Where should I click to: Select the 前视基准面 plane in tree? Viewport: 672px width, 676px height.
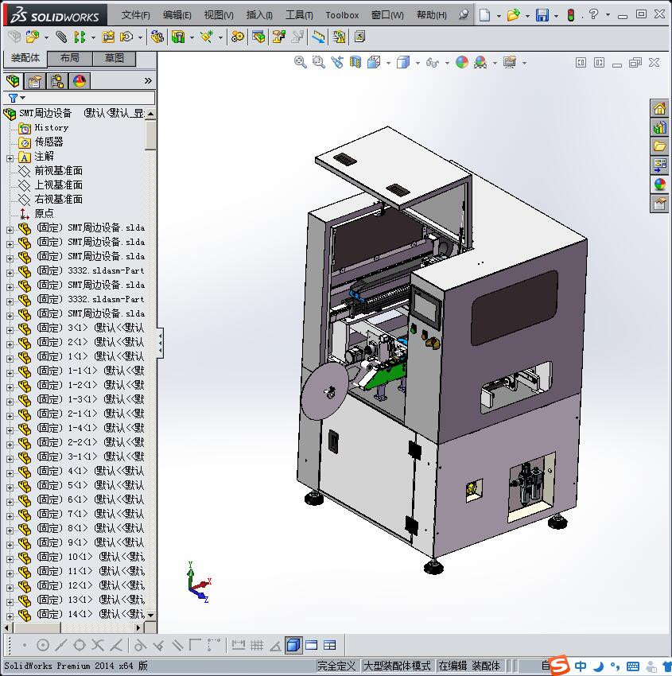[x=58, y=171]
